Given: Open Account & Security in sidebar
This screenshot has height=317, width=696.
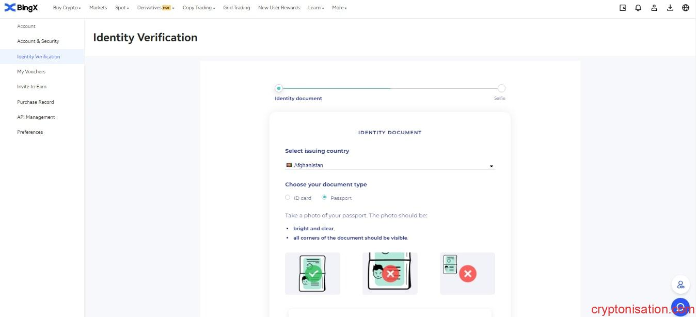Looking at the screenshot, I should (x=38, y=41).
